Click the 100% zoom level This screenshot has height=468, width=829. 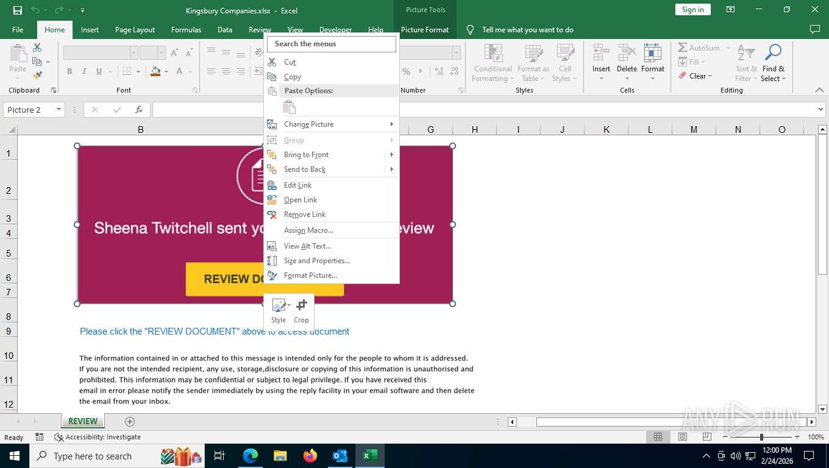tap(816, 437)
